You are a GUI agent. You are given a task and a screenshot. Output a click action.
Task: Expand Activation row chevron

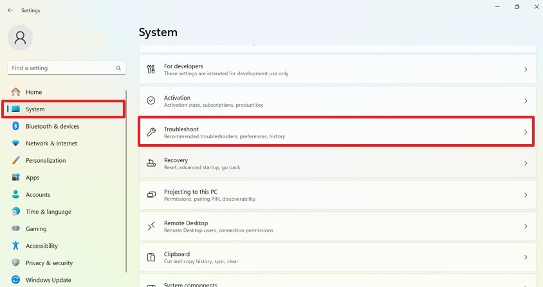coord(526,101)
